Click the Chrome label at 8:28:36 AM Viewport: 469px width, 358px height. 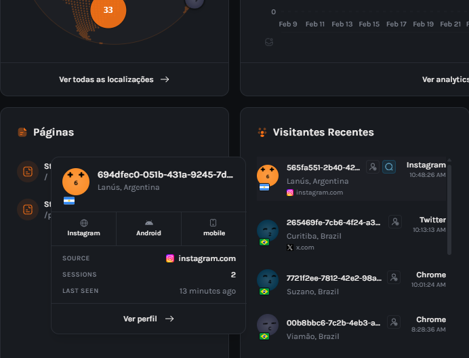pos(431,319)
